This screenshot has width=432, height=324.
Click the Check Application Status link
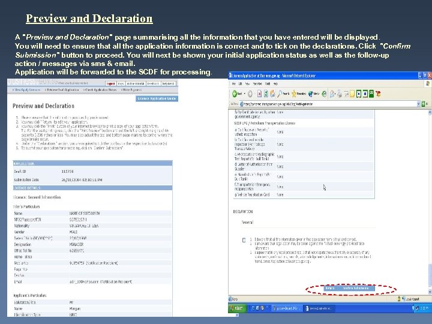coord(101,90)
